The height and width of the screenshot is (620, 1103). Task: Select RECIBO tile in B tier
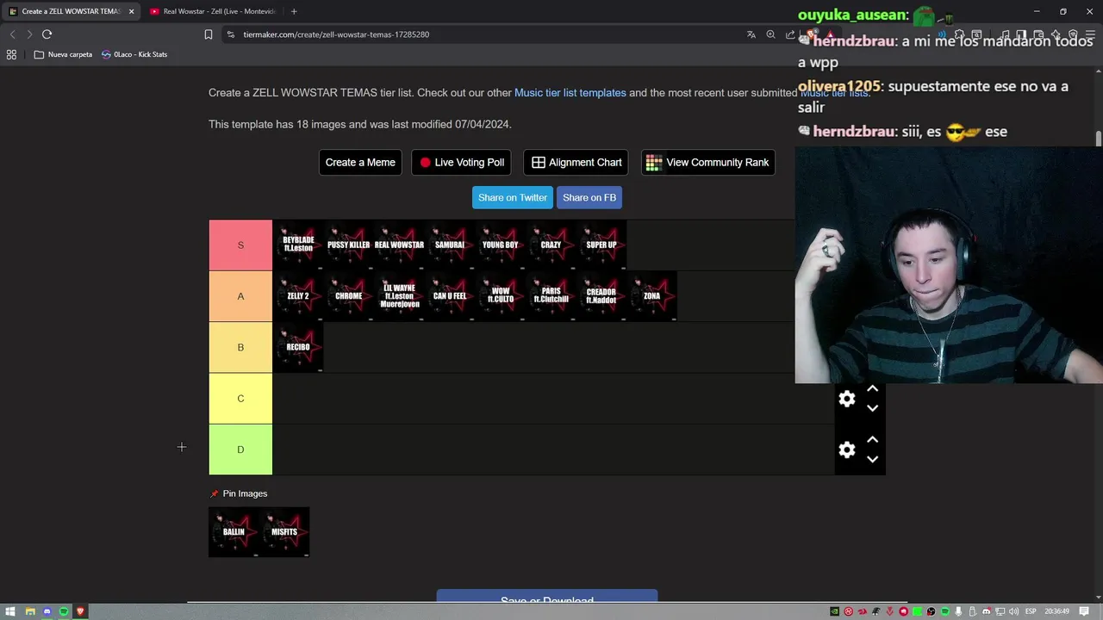[298, 347]
